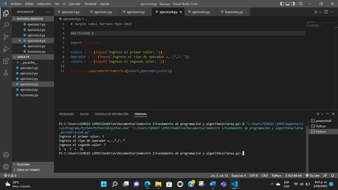Screen dimensions: 338x190
Task: Open notifications bell in status bar
Action: (332, 175)
